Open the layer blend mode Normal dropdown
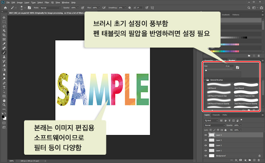This screenshot has width=265, height=163. 214,125
